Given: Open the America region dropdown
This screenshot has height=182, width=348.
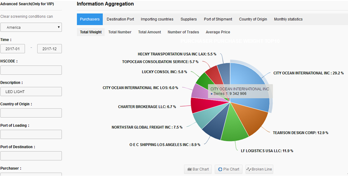Looking at the screenshot, I should (x=31, y=27).
